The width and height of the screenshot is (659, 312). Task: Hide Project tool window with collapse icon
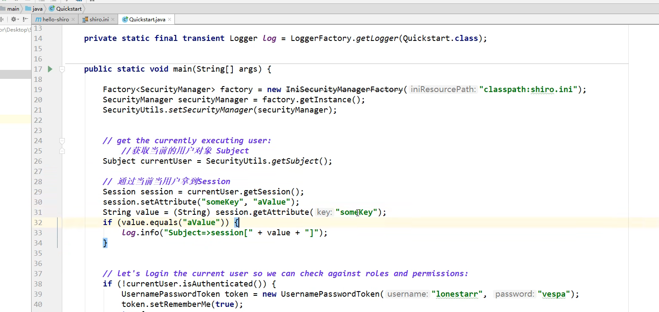(x=25, y=19)
